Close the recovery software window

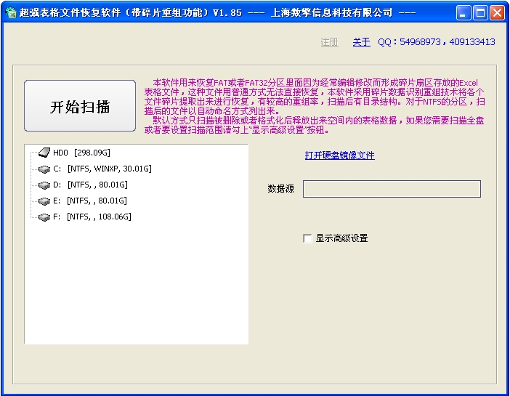click(497, 13)
